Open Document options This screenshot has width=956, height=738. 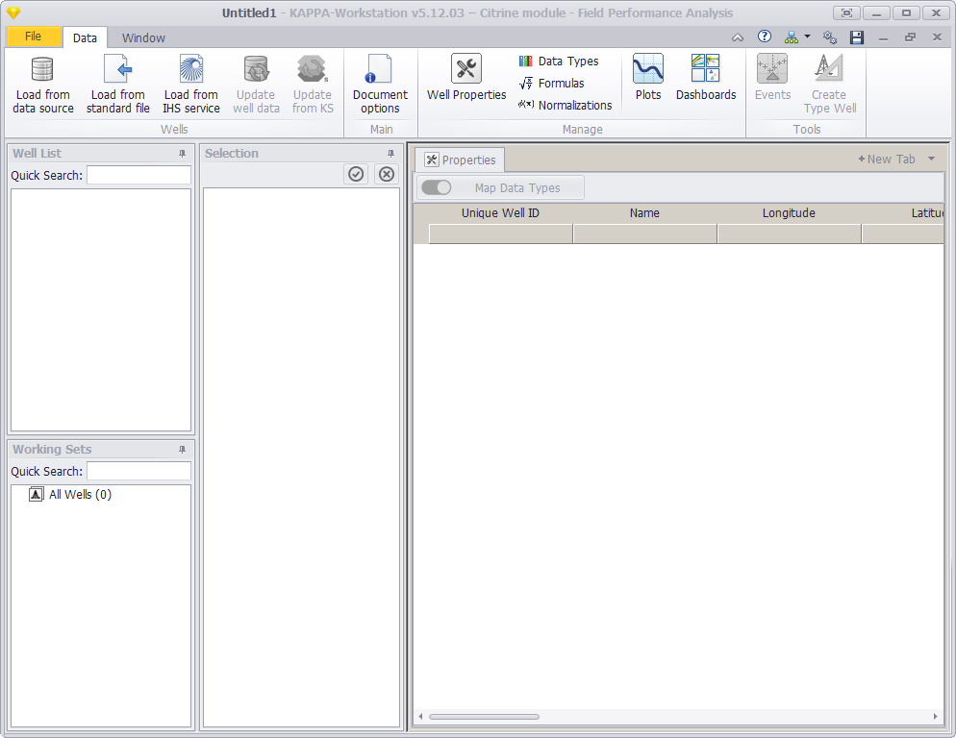380,85
